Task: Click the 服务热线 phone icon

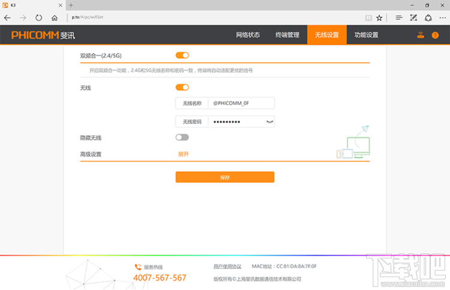Action: pyautogui.click(x=138, y=267)
